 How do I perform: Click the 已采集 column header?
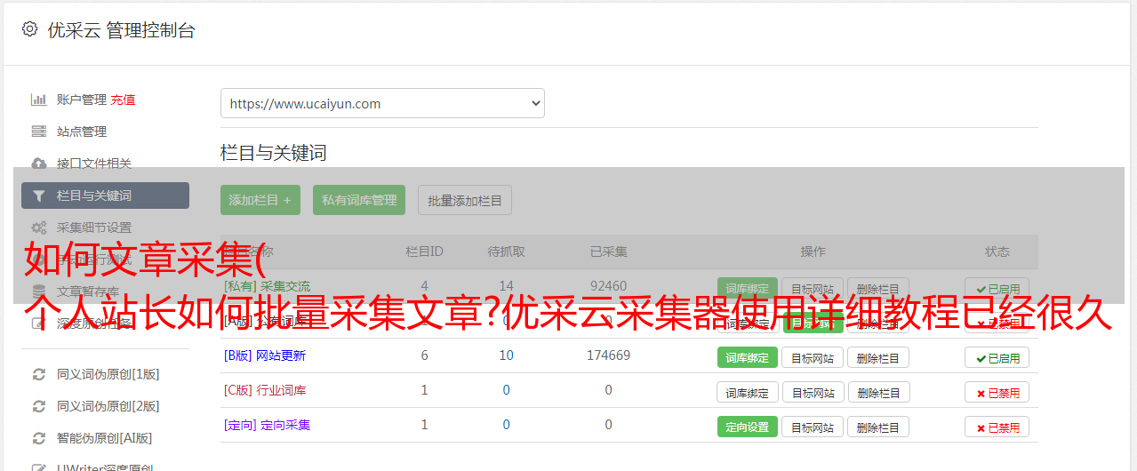(x=608, y=251)
